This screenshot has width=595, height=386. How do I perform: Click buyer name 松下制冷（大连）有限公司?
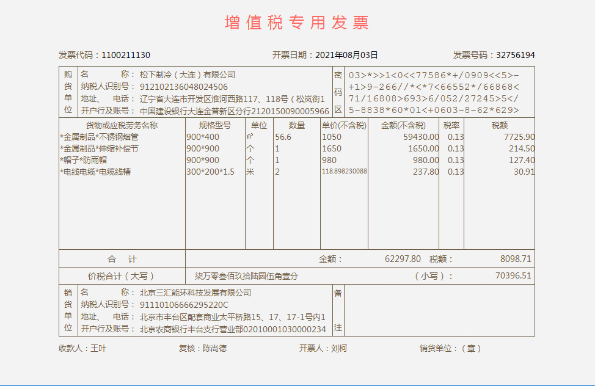click(x=188, y=75)
